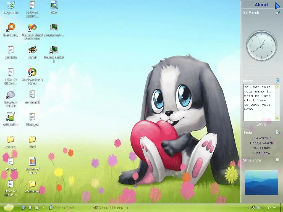Screen dimensions: 283x212
Task: Click the Tasks panel title
Action: 248,132
